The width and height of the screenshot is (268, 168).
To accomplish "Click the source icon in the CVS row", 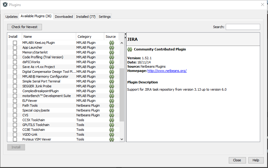I will click(112, 115).
